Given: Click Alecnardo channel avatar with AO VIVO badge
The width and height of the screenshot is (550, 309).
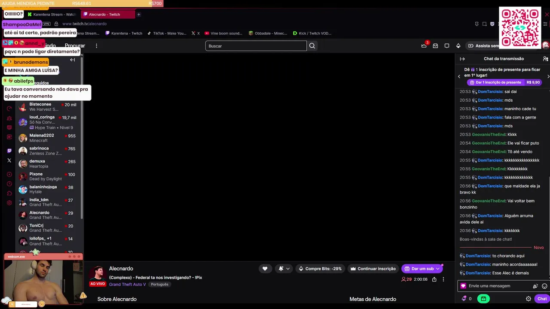Looking at the screenshot, I should pyautogui.click(x=98, y=276).
